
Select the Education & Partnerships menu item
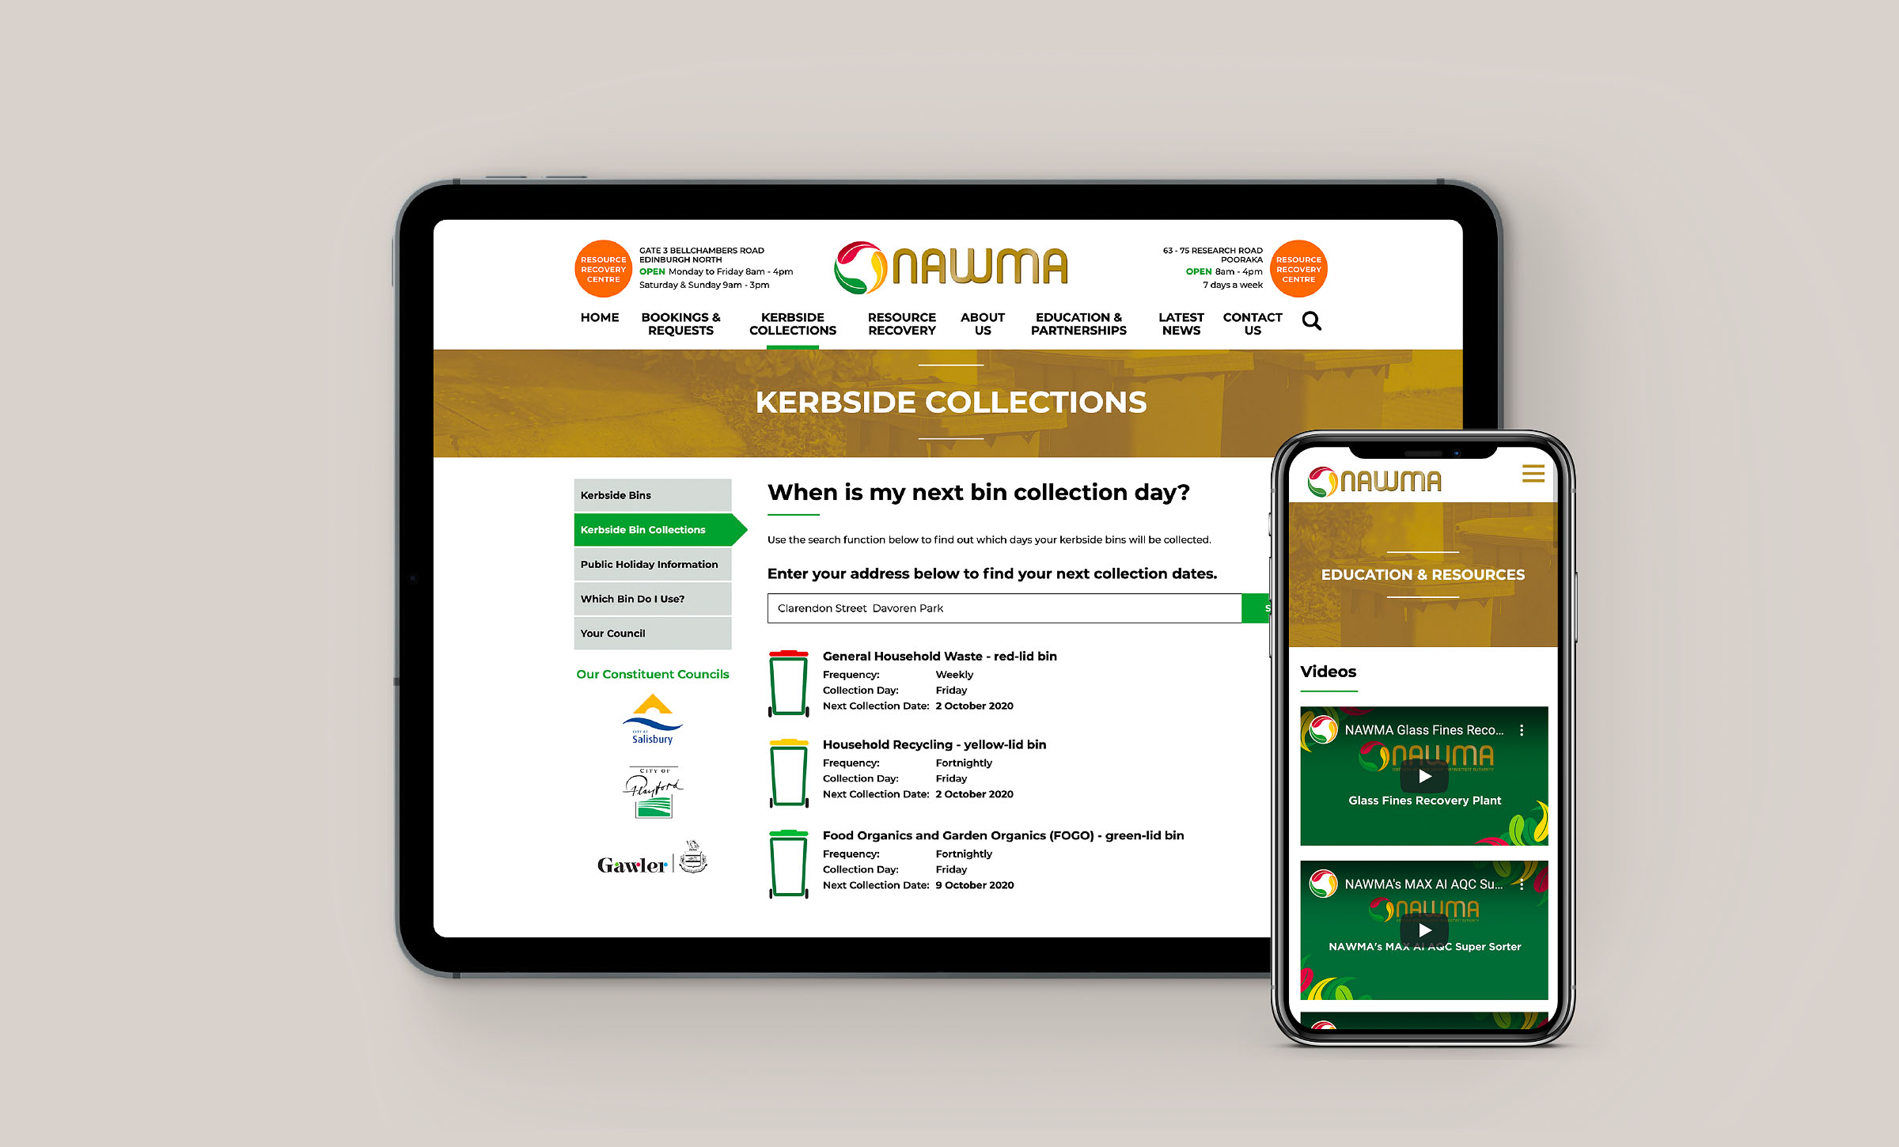(1078, 324)
